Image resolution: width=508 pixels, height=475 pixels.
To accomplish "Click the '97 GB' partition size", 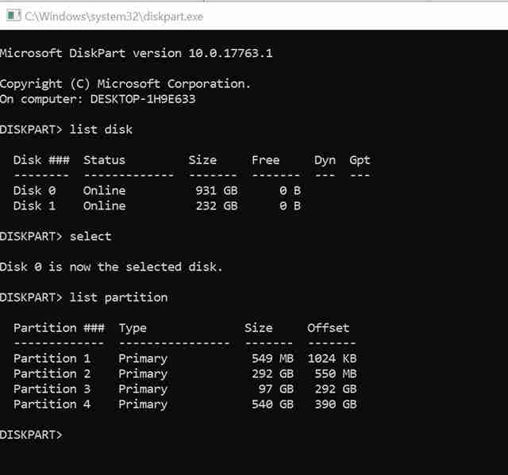I will (276, 389).
